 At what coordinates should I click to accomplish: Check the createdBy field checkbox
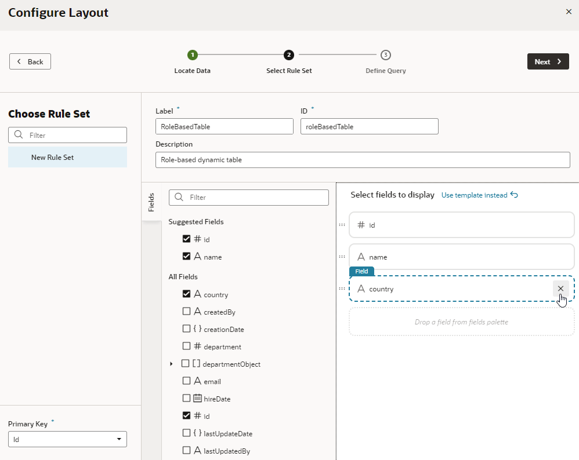click(186, 311)
